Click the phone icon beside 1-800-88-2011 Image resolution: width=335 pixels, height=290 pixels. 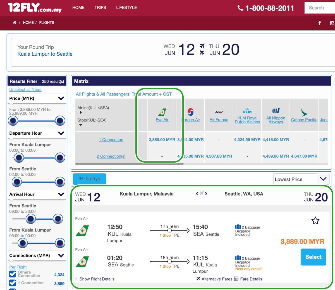click(240, 8)
